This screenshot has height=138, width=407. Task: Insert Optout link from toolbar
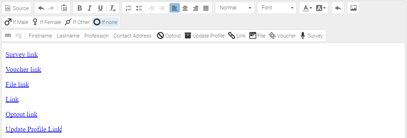coord(169,35)
